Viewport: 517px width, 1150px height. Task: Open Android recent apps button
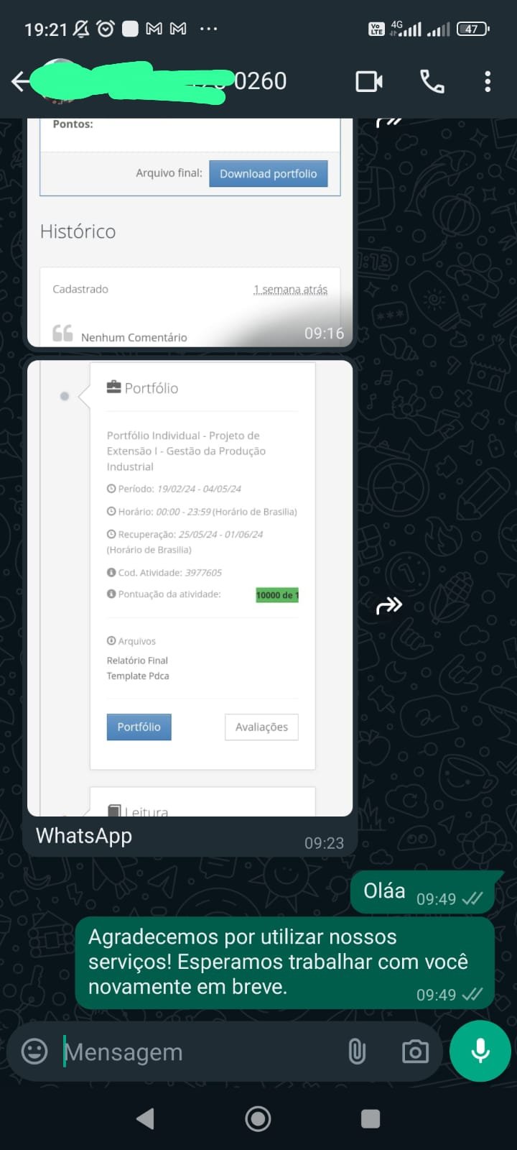click(371, 1118)
